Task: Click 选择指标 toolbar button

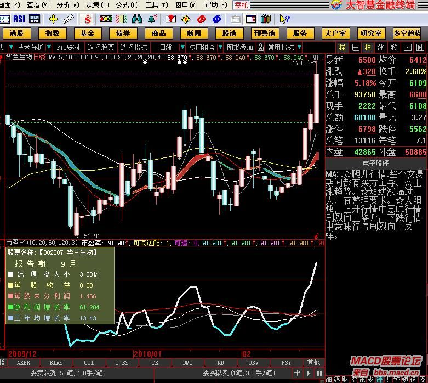Action: click(134, 48)
